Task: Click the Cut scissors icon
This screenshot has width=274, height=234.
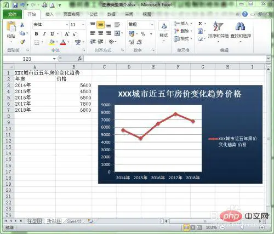Action: [22, 25]
